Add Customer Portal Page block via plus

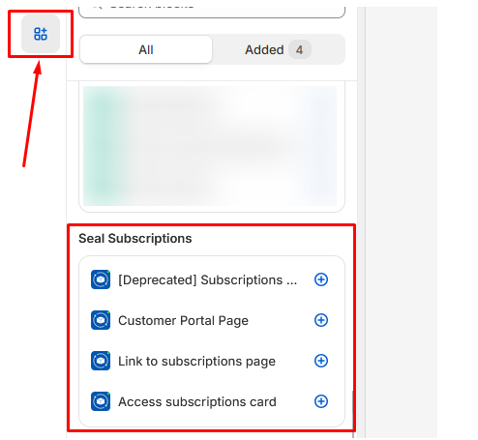tap(321, 320)
